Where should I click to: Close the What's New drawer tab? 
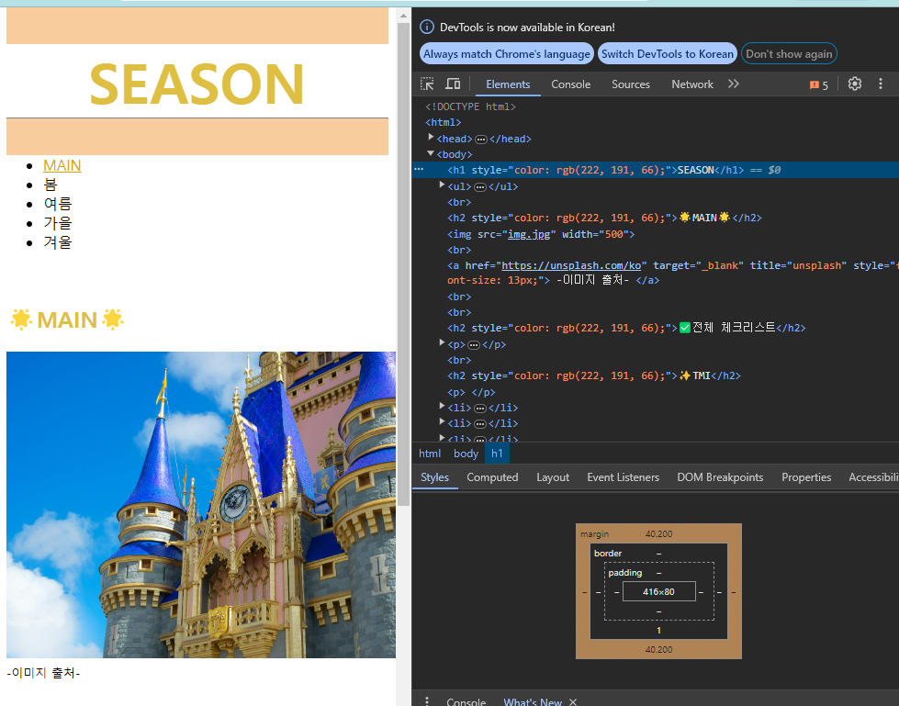click(573, 701)
